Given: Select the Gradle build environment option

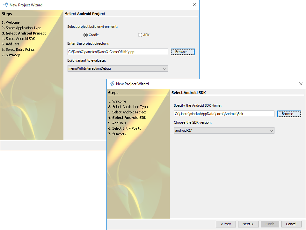Looking at the screenshot, I should click(x=85, y=35).
